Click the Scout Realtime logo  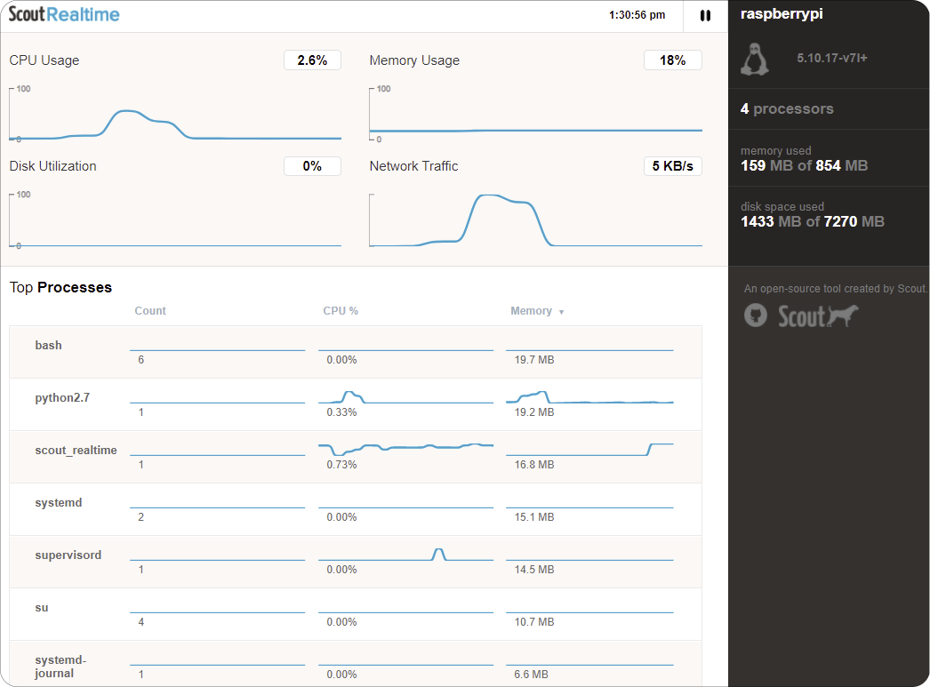[64, 14]
